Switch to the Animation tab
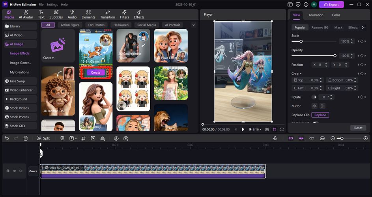 point(316,15)
